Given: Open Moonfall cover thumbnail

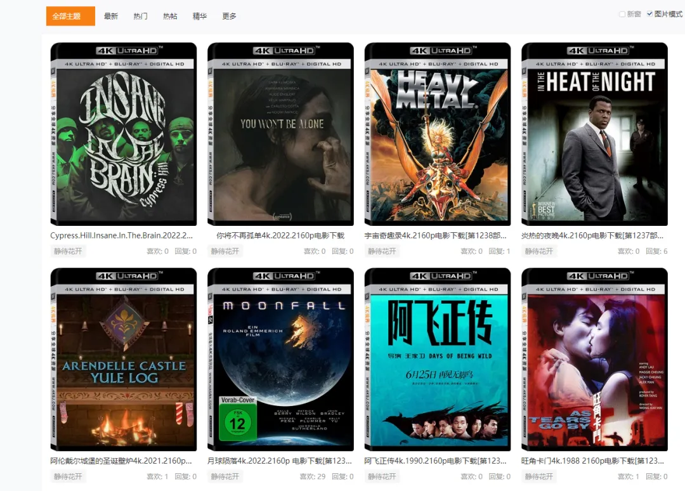Looking at the screenshot, I should 280,360.
